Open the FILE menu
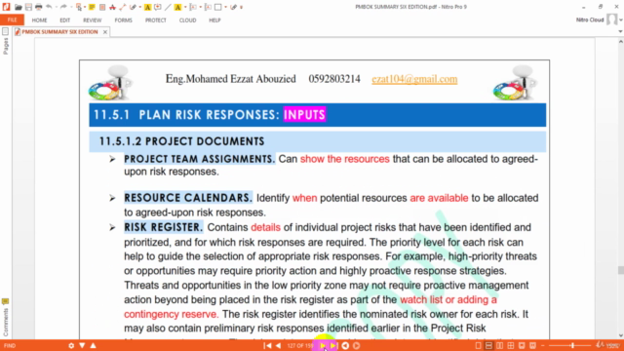Viewport: 624px width, 351px height. [12, 19]
